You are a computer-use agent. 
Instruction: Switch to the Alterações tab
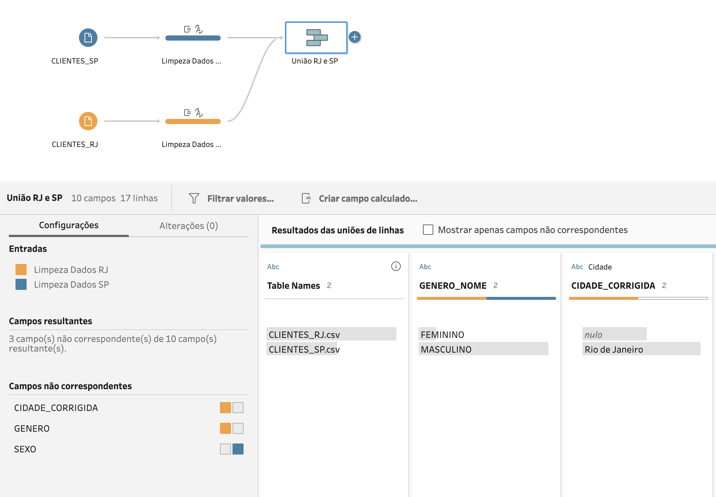pyautogui.click(x=189, y=226)
